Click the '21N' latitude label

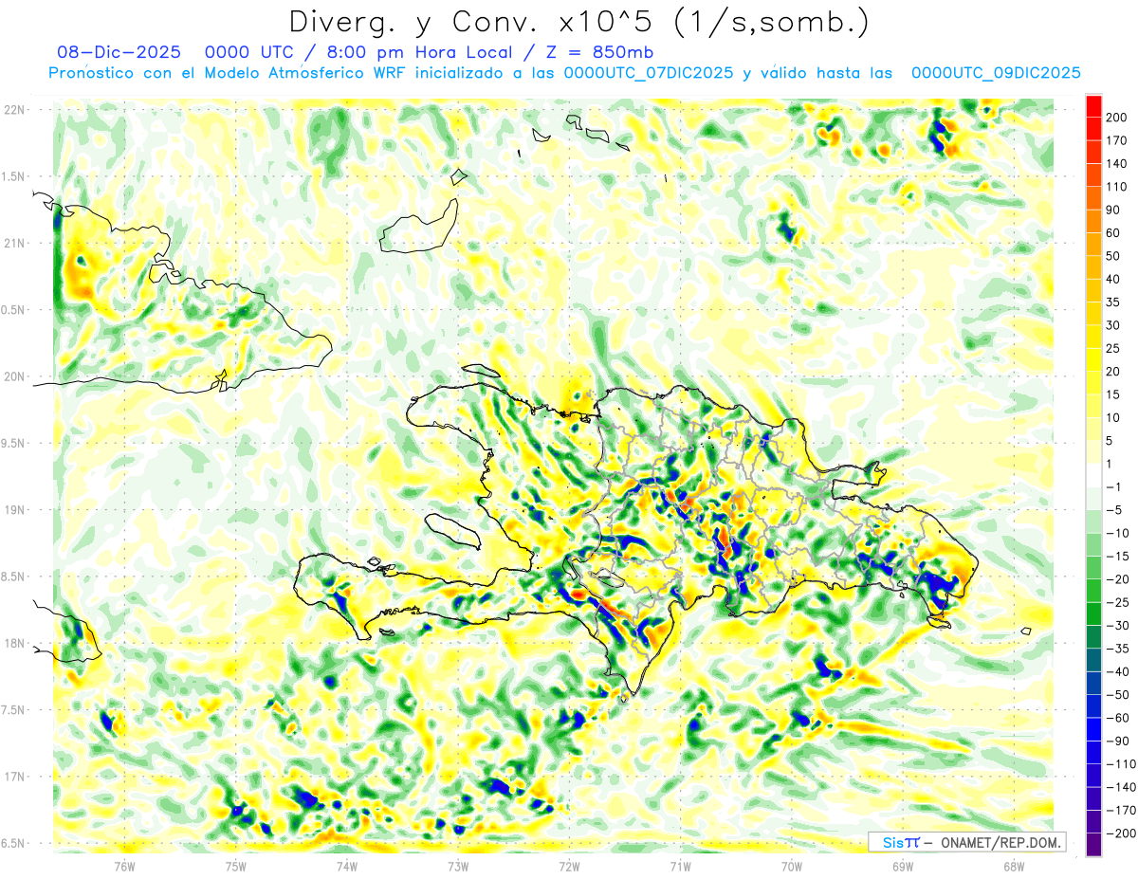pyautogui.click(x=14, y=243)
